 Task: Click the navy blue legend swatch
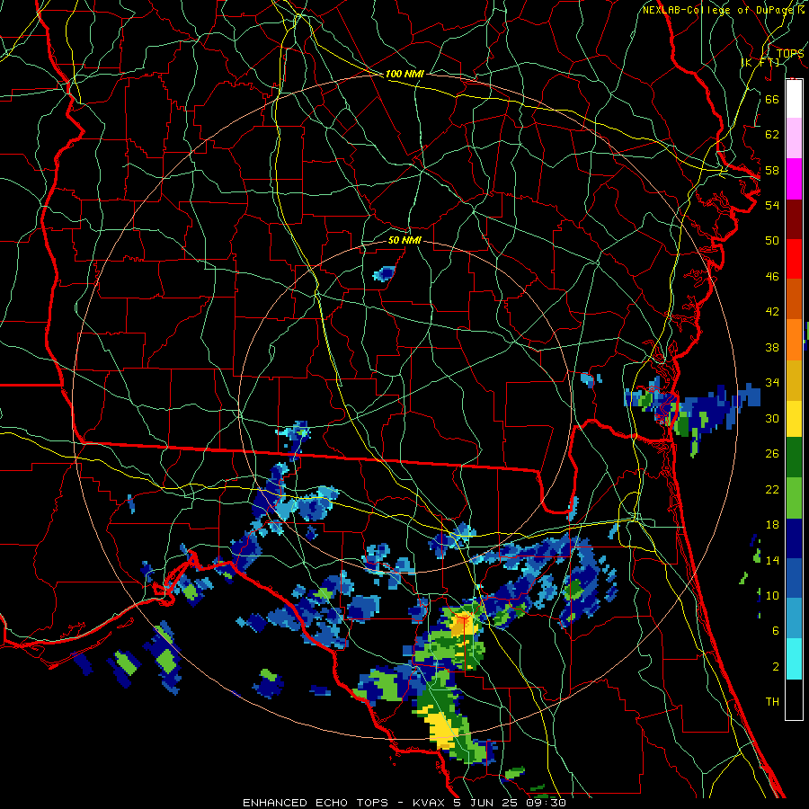coord(794,538)
